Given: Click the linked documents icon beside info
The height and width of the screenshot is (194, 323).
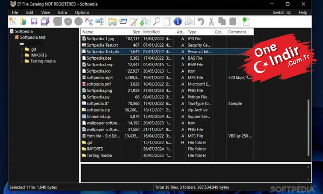Looking at the screenshot, I should [x=189, y=21].
